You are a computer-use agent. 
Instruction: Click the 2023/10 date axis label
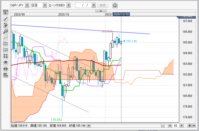64,14
